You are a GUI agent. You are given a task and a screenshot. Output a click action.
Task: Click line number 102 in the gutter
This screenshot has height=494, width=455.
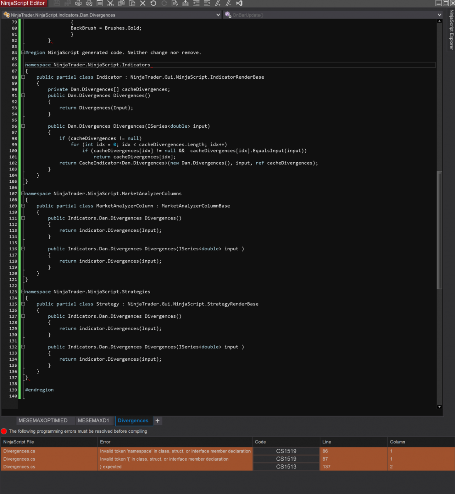point(13,163)
